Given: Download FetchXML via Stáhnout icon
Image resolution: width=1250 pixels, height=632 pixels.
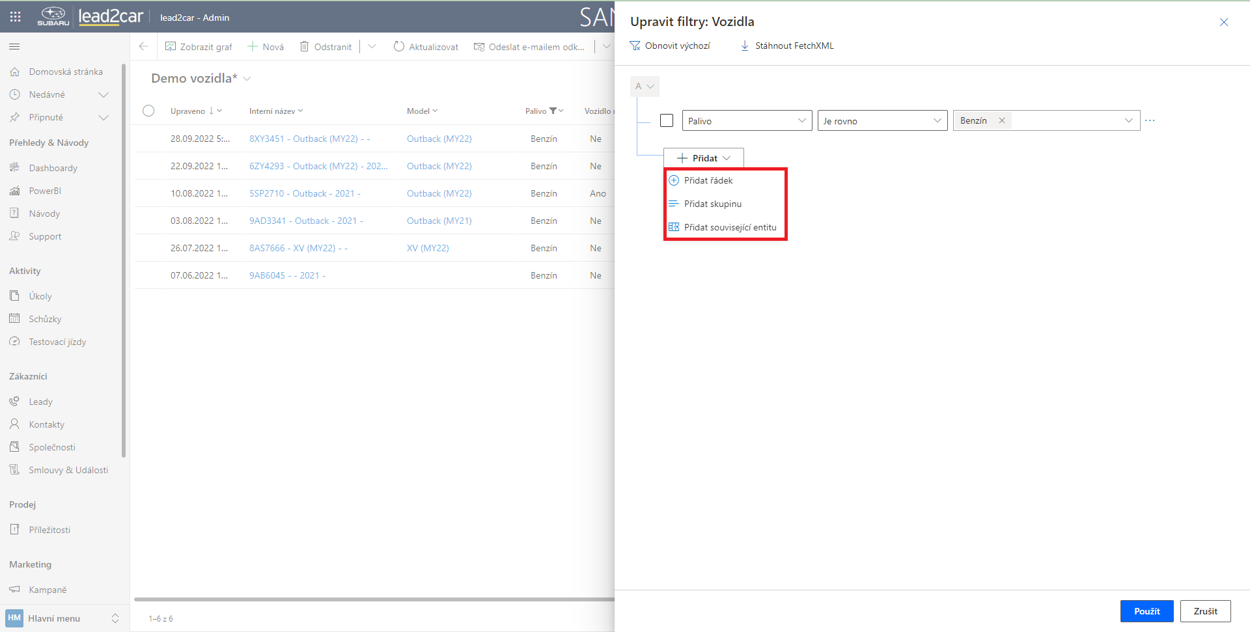Looking at the screenshot, I should (x=745, y=46).
